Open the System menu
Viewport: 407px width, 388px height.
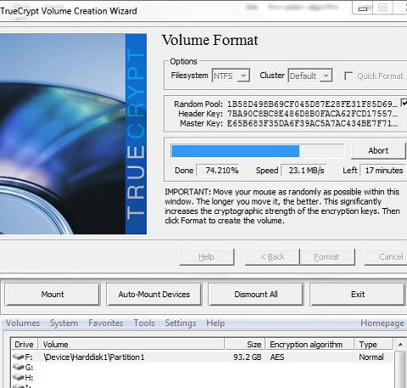point(64,323)
